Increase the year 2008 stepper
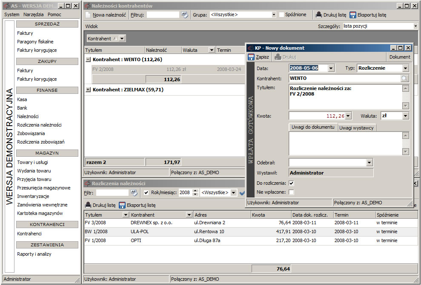Image resolution: width=421 pixels, height=285 pixels. click(195, 191)
